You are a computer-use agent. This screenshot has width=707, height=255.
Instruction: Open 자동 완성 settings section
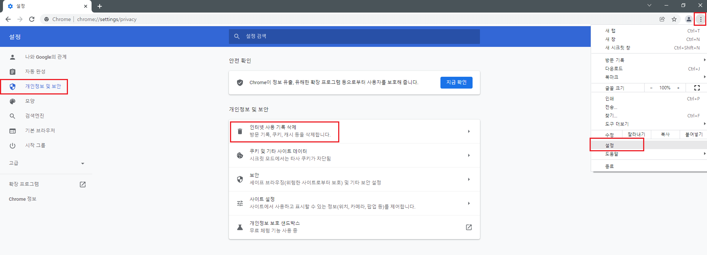(x=35, y=72)
